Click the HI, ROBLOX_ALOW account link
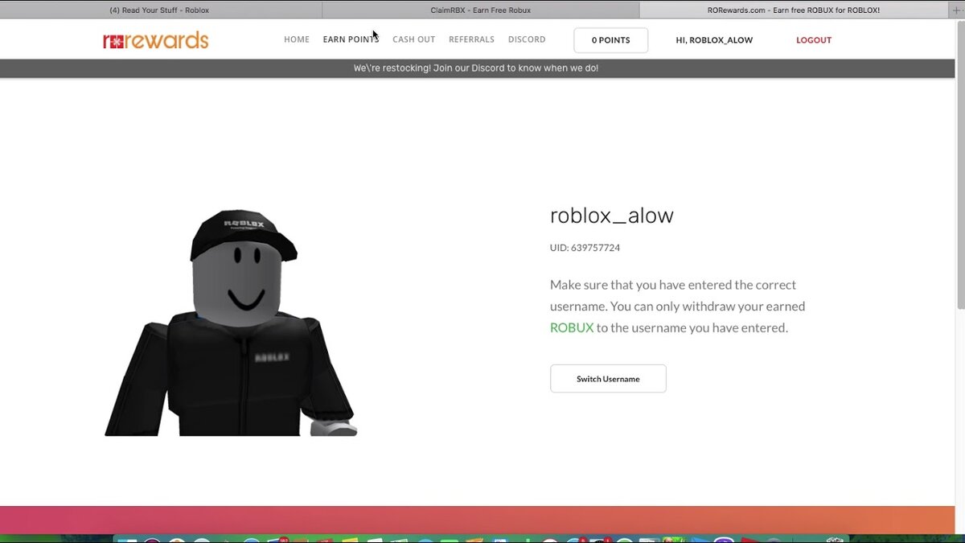Viewport: 965px width, 543px height. coord(714,40)
